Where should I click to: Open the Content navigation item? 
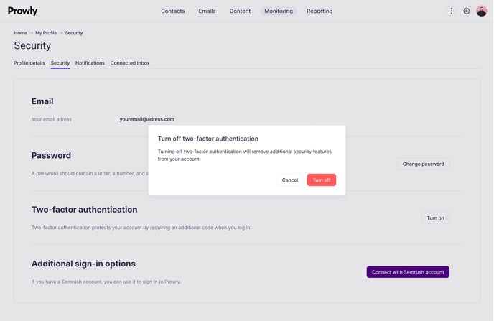point(240,11)
